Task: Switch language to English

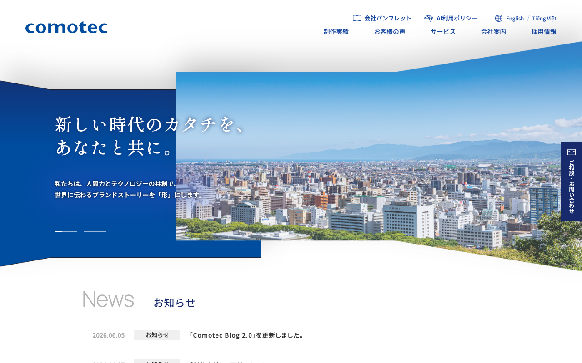Action: coord(515,19)
